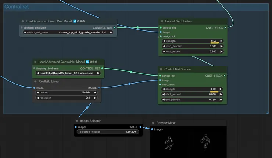Decrease the end_percent 0.600 with its left arrow

pos(164,52)
